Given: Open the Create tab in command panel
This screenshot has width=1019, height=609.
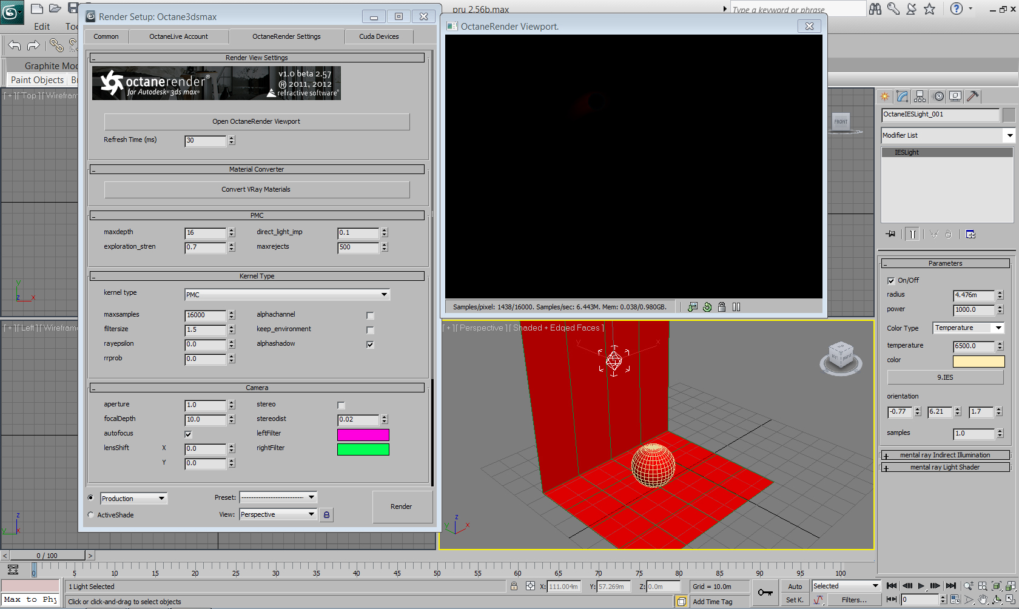Looking at the screenshot, I should [x=885, y=96].
